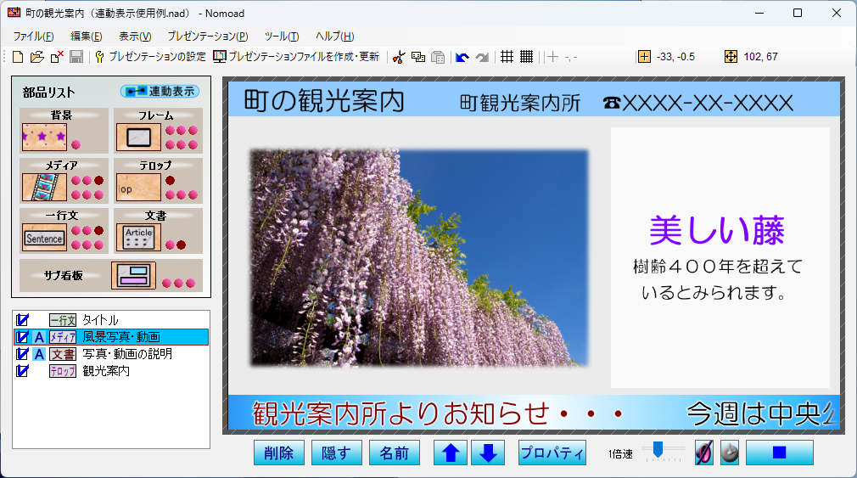Click the floppy disk save icon
This screenshot has height=478, width=857.
(76, 57)
